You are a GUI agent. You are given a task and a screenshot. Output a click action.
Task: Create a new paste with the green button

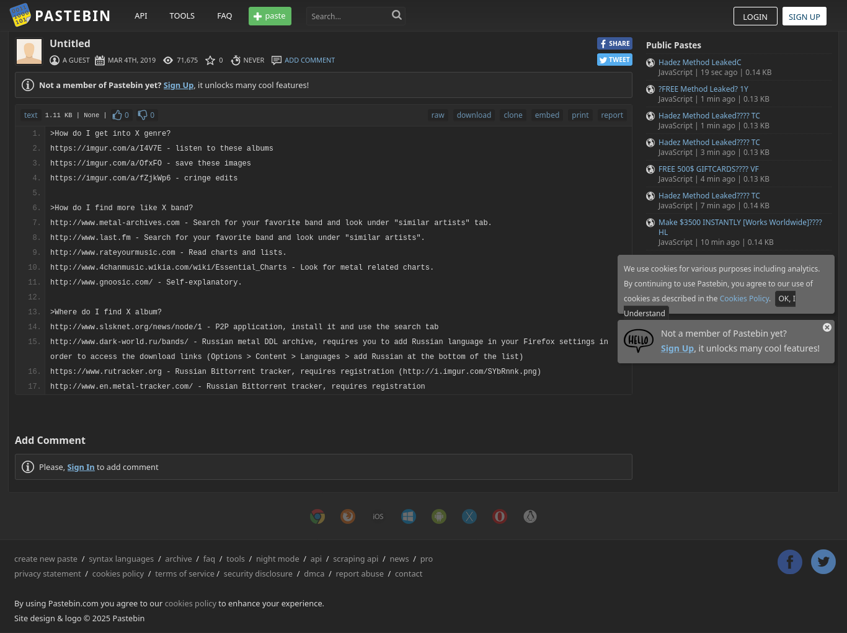(270, 16)
